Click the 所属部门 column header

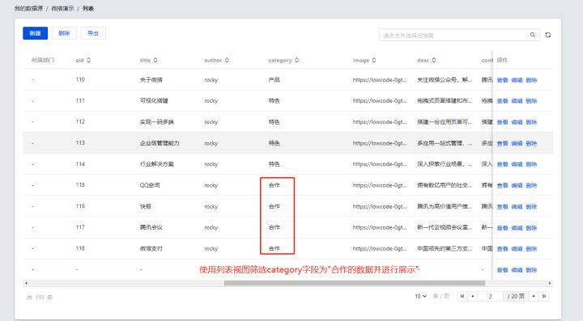(43, 60)
